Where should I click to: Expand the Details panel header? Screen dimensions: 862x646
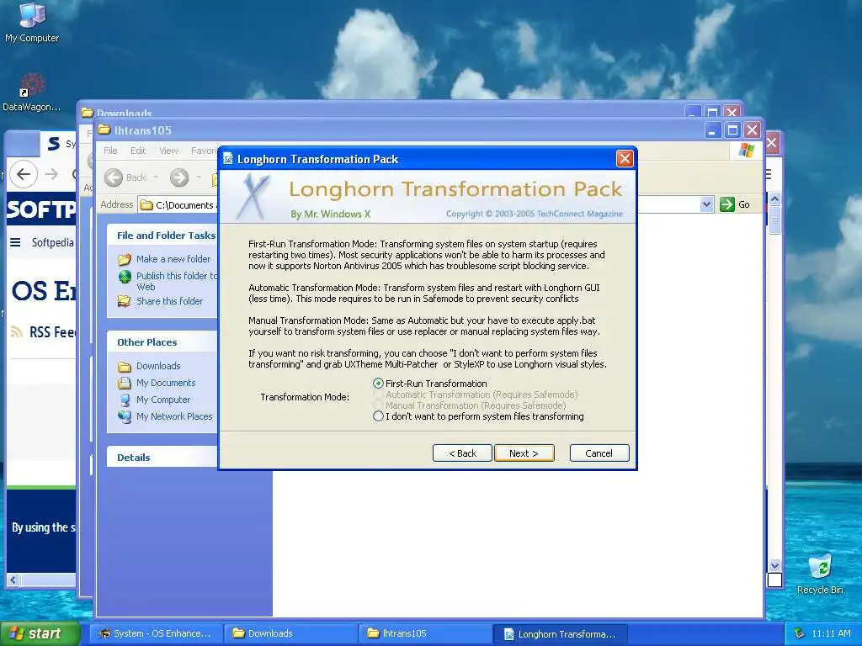pyautogui.click(x=162, y=457)
